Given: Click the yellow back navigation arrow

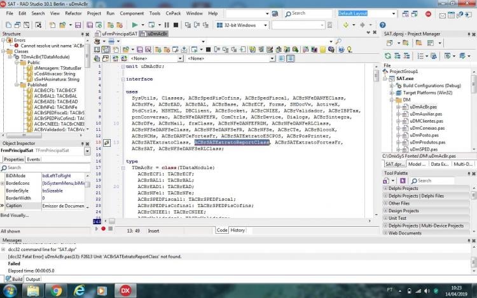Looking at the screenshot, I should pyautogui.click(x=346, y=25).
